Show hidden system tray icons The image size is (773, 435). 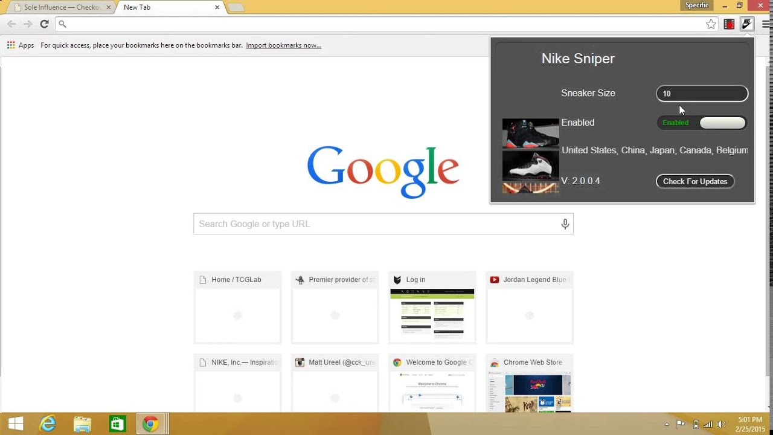(x=667, y=424)
